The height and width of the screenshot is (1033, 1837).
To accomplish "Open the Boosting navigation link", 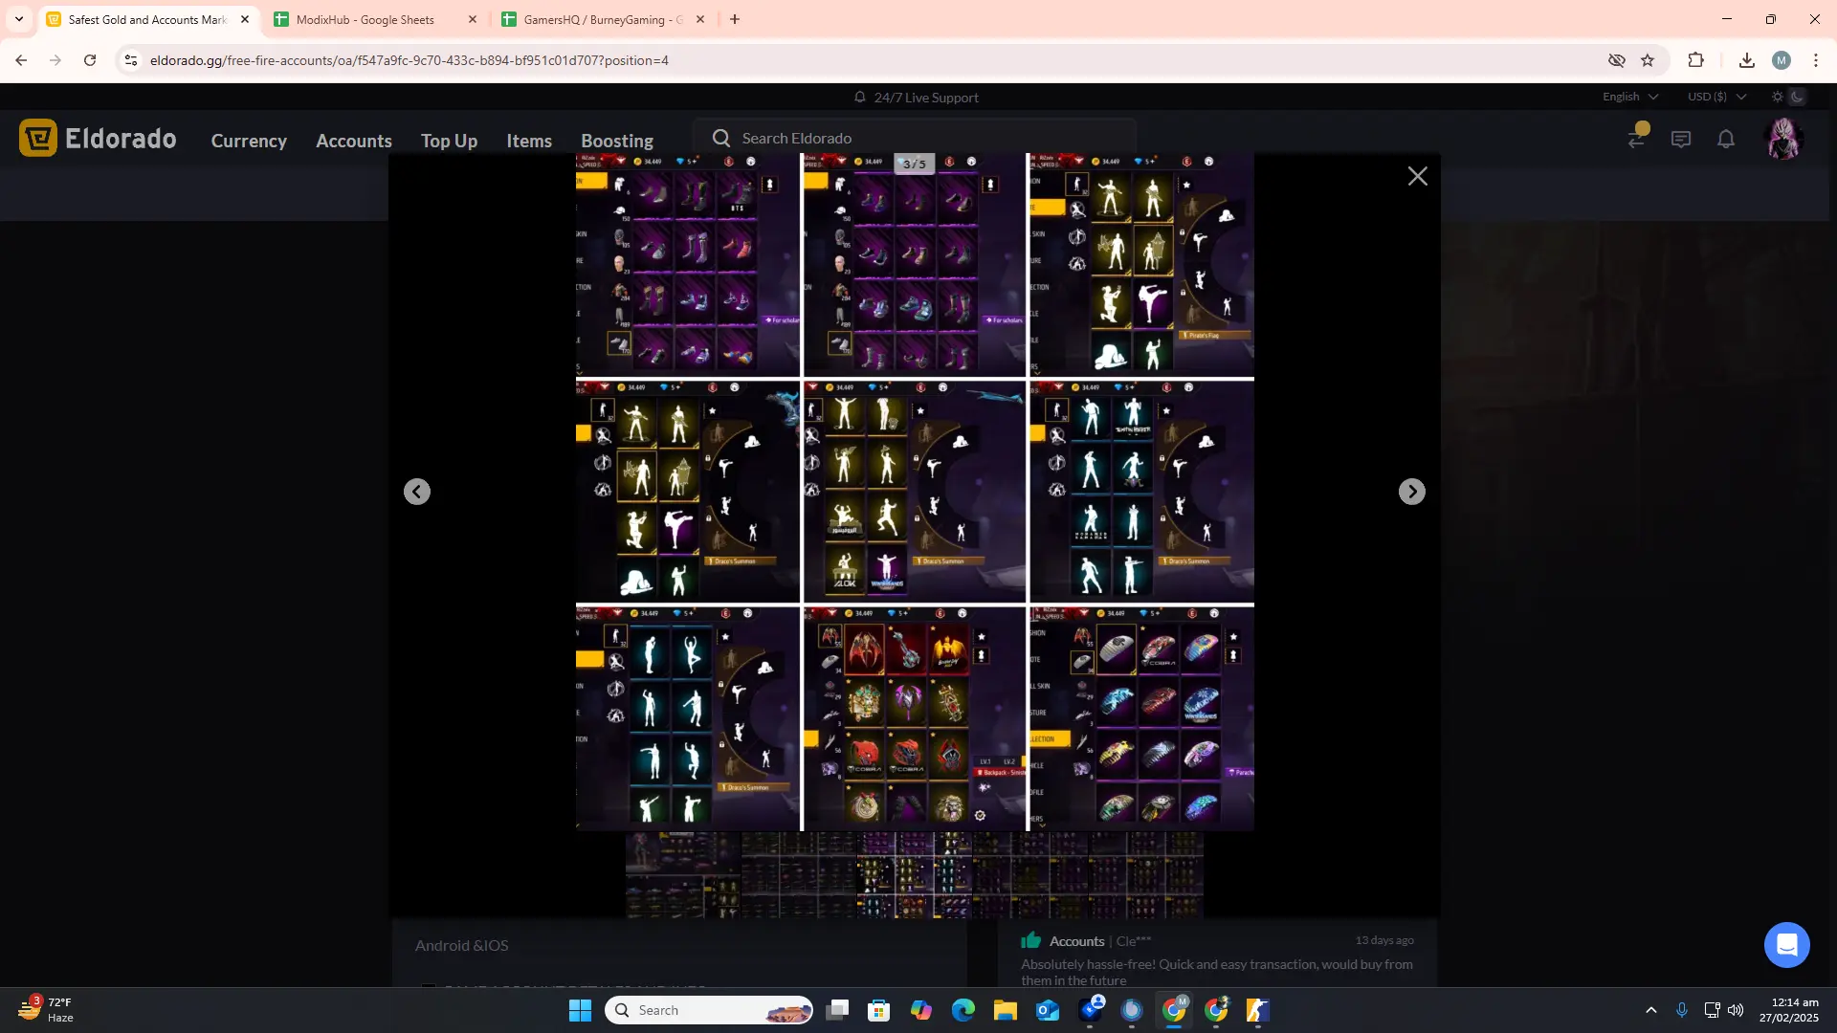I will click(617, 141).
